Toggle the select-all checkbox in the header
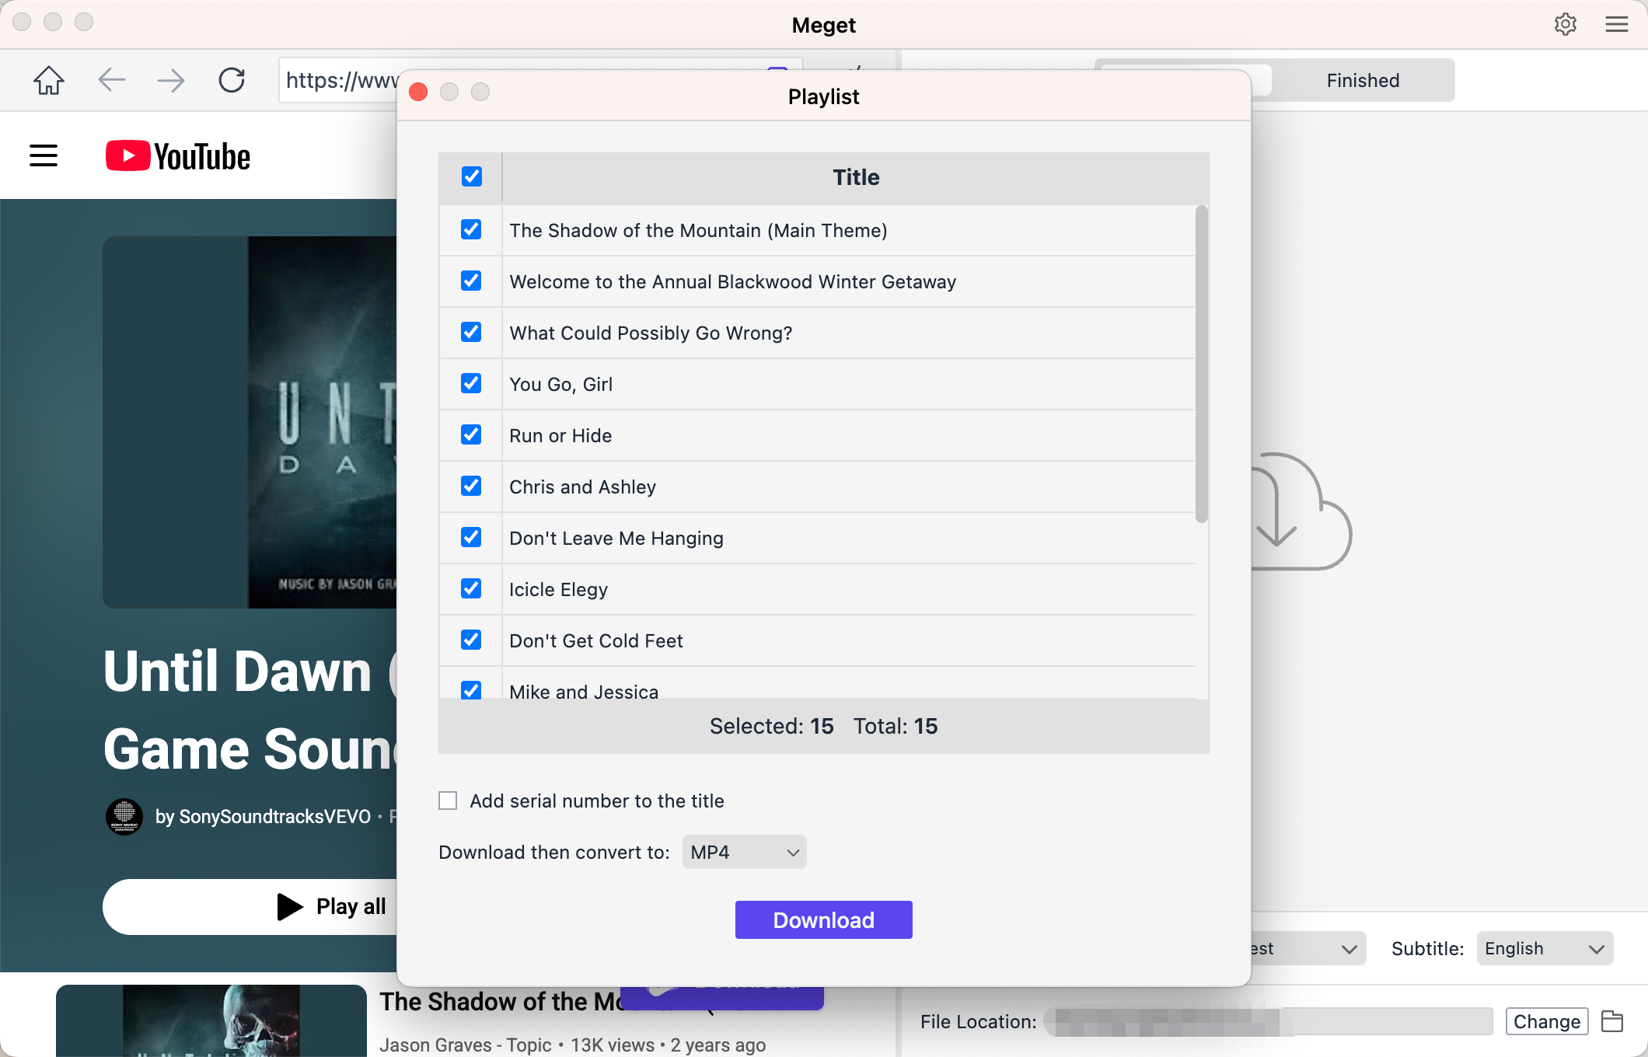 [471, 176]
